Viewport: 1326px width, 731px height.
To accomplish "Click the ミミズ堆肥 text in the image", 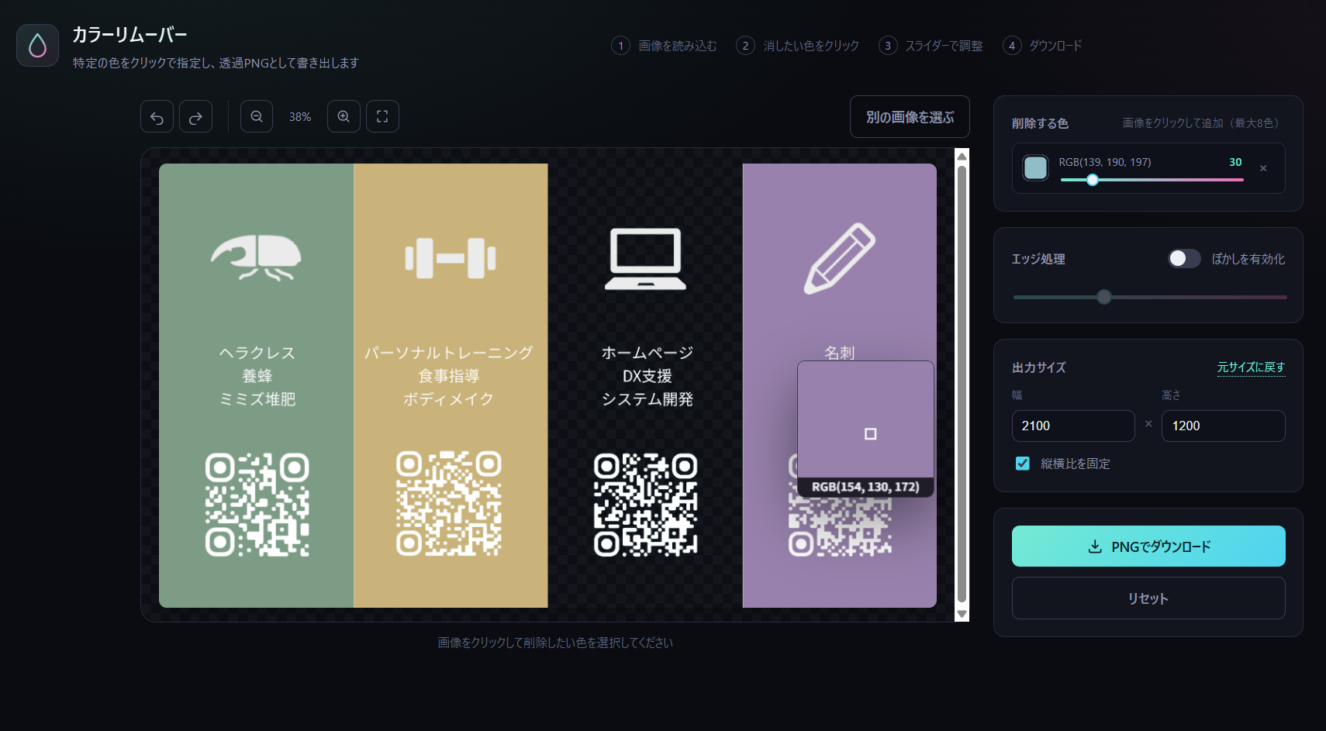I will (257, 399).
